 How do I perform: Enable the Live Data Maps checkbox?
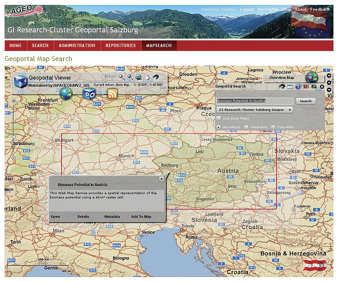click(219, 118)
